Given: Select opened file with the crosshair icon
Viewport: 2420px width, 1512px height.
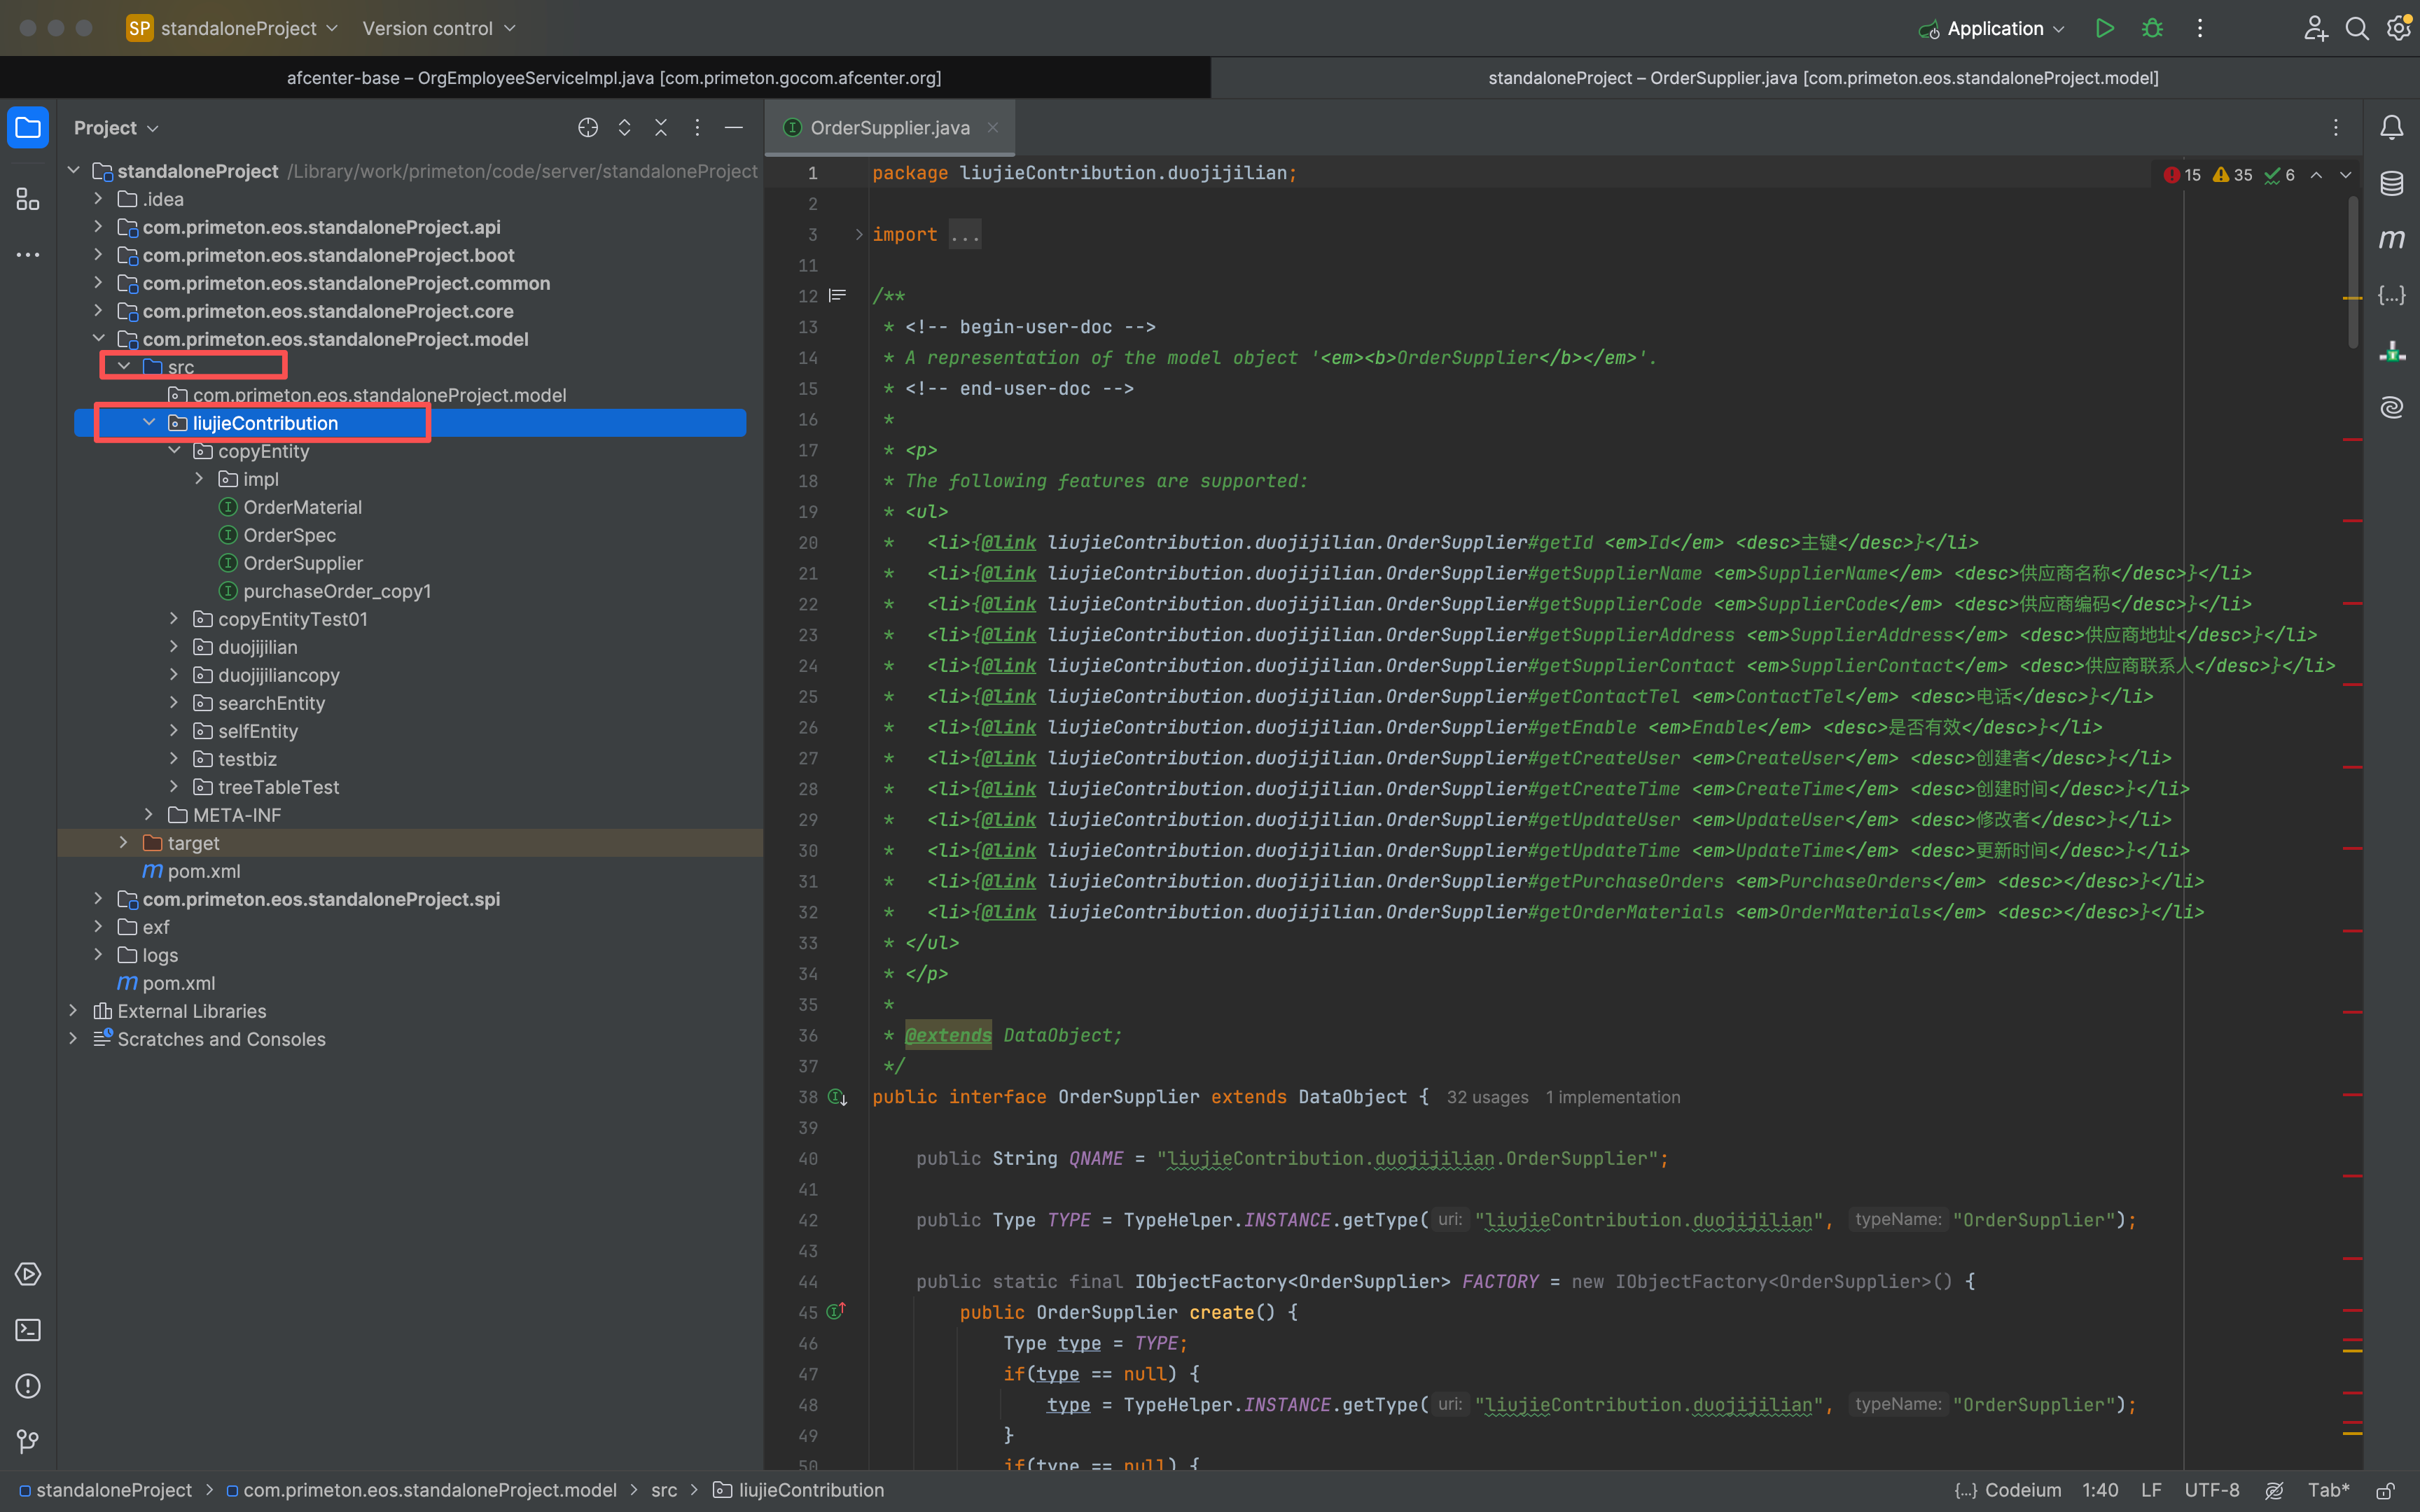Looking at the screenshot, I should (x=588, y=127).
